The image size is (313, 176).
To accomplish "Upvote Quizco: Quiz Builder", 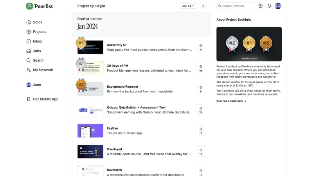I will point(201,110).
